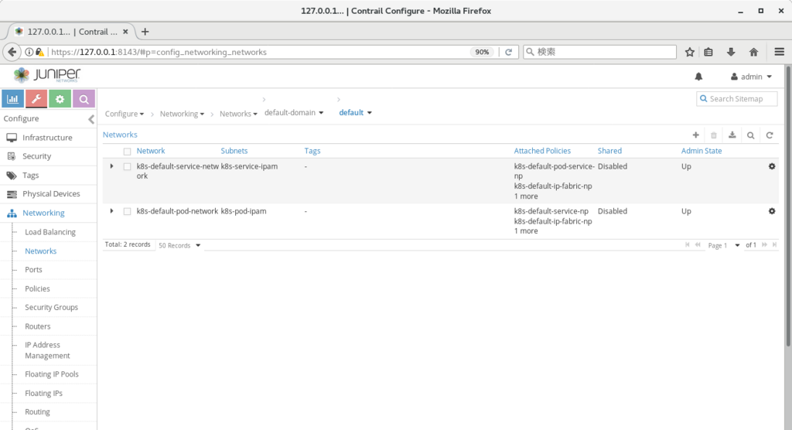Open the default-domain dropdown
792x430 pixels.
(x=294, y=113)
